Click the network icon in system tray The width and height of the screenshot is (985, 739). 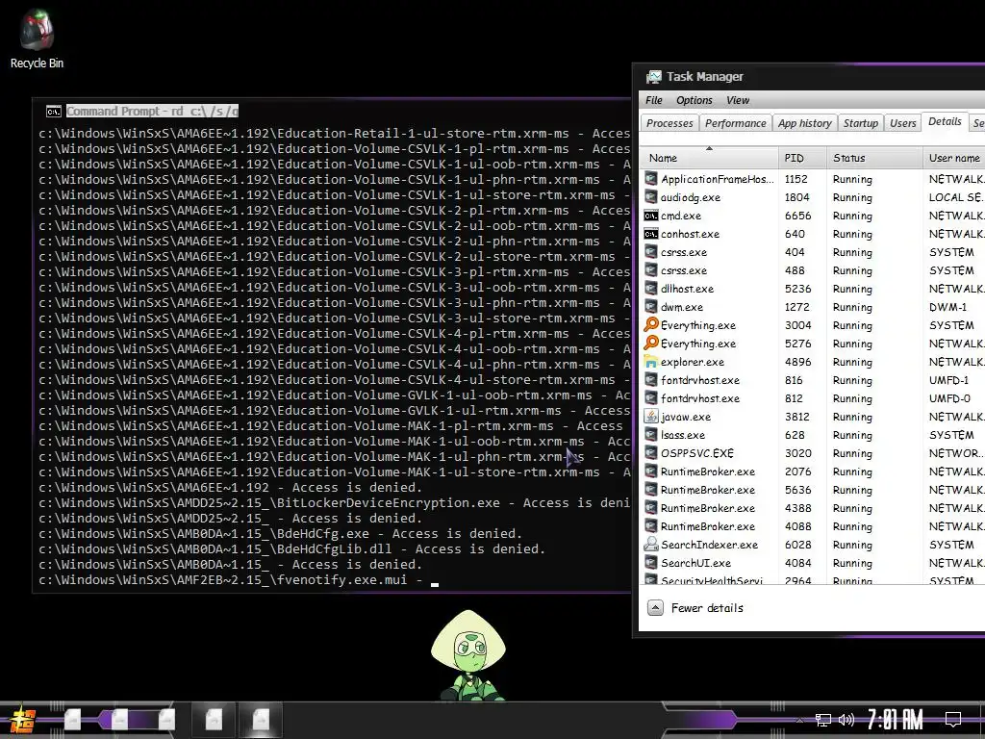pos(823,720)
